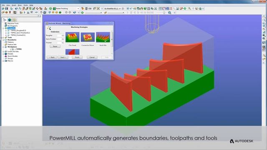Click the Finisher undersize input field
Image resolution: width=267 pixels, height=150 pixels.
click(x=61, y=42)
